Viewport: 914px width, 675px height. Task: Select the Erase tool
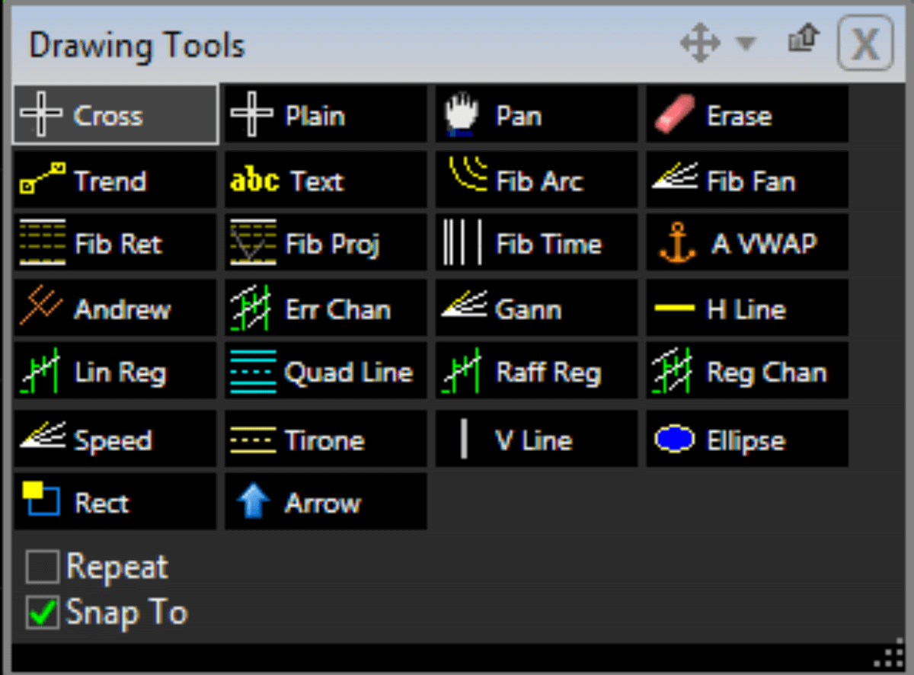click(x=747, y=115)
